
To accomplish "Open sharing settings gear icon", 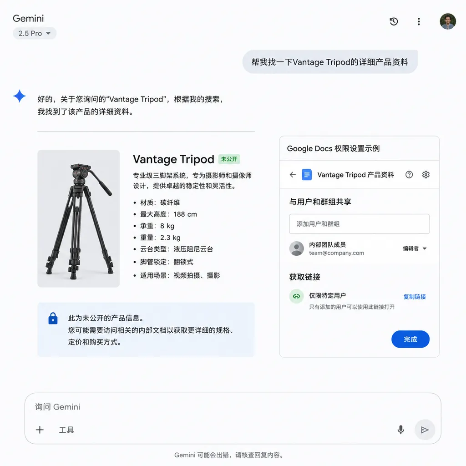I will pyautogui.click(x=426, y=174).
